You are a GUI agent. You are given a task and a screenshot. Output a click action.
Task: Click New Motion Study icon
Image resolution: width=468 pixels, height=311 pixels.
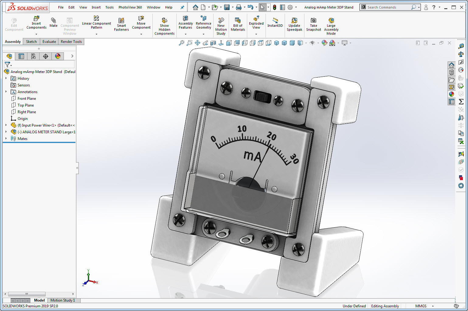[x=221, y=21]
